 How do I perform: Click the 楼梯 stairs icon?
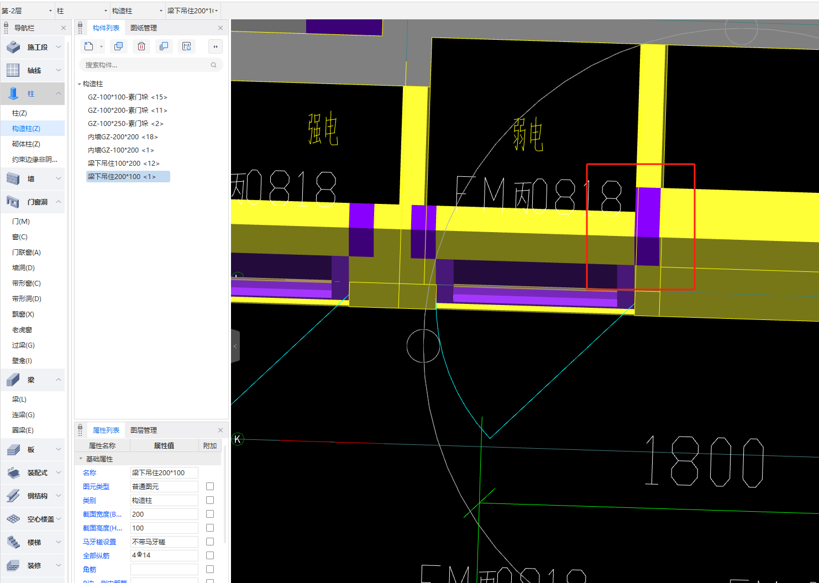(x=13, y=543)
